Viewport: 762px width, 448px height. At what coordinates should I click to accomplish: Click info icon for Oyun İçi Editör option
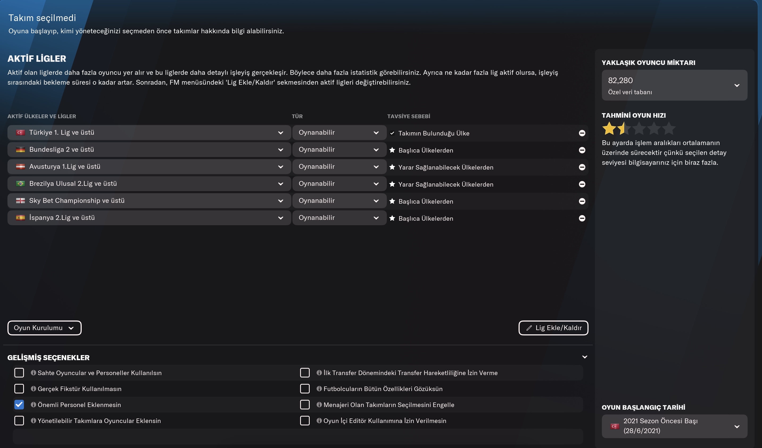tap(319, 421)
